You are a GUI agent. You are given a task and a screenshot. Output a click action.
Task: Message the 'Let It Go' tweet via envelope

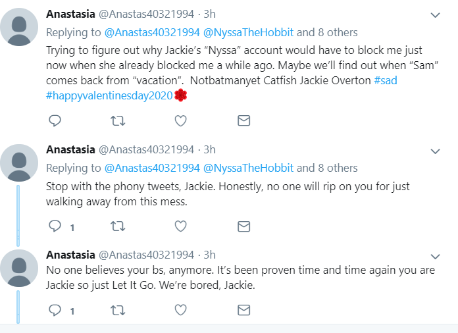[x=244, y=310]
